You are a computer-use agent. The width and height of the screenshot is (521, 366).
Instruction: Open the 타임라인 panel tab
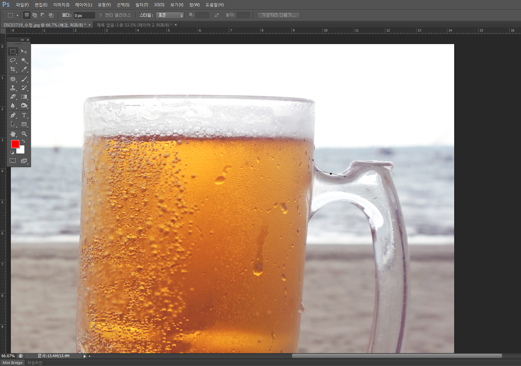coord(35,363)
